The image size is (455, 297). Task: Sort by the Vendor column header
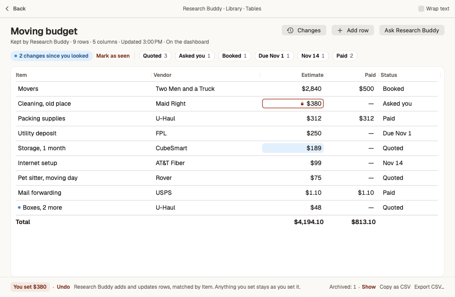162,75
